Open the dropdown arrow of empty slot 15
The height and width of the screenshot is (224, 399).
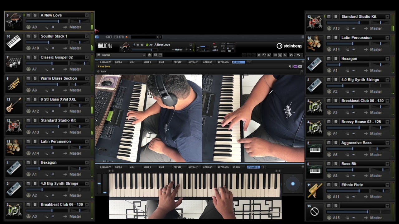pyautogui.click(x=387, y=206)
